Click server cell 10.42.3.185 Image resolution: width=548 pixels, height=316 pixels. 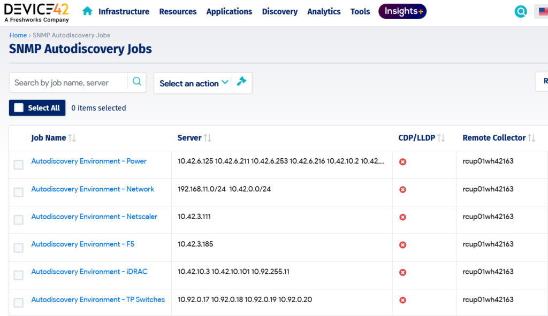pos(195,244)
